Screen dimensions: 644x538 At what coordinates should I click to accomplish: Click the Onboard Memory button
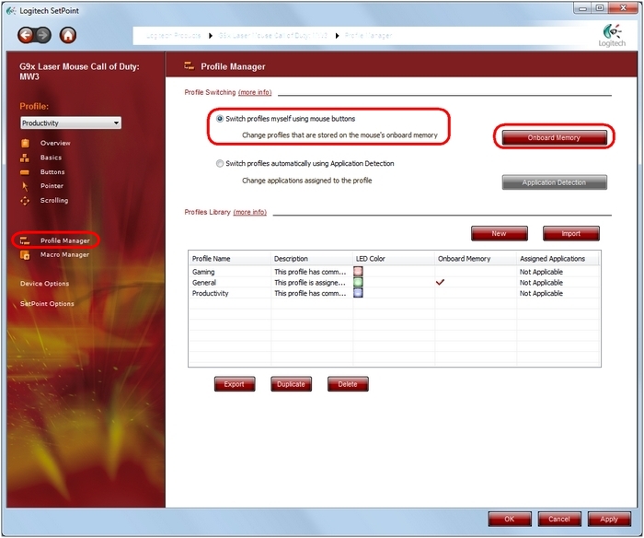point(554,138)
